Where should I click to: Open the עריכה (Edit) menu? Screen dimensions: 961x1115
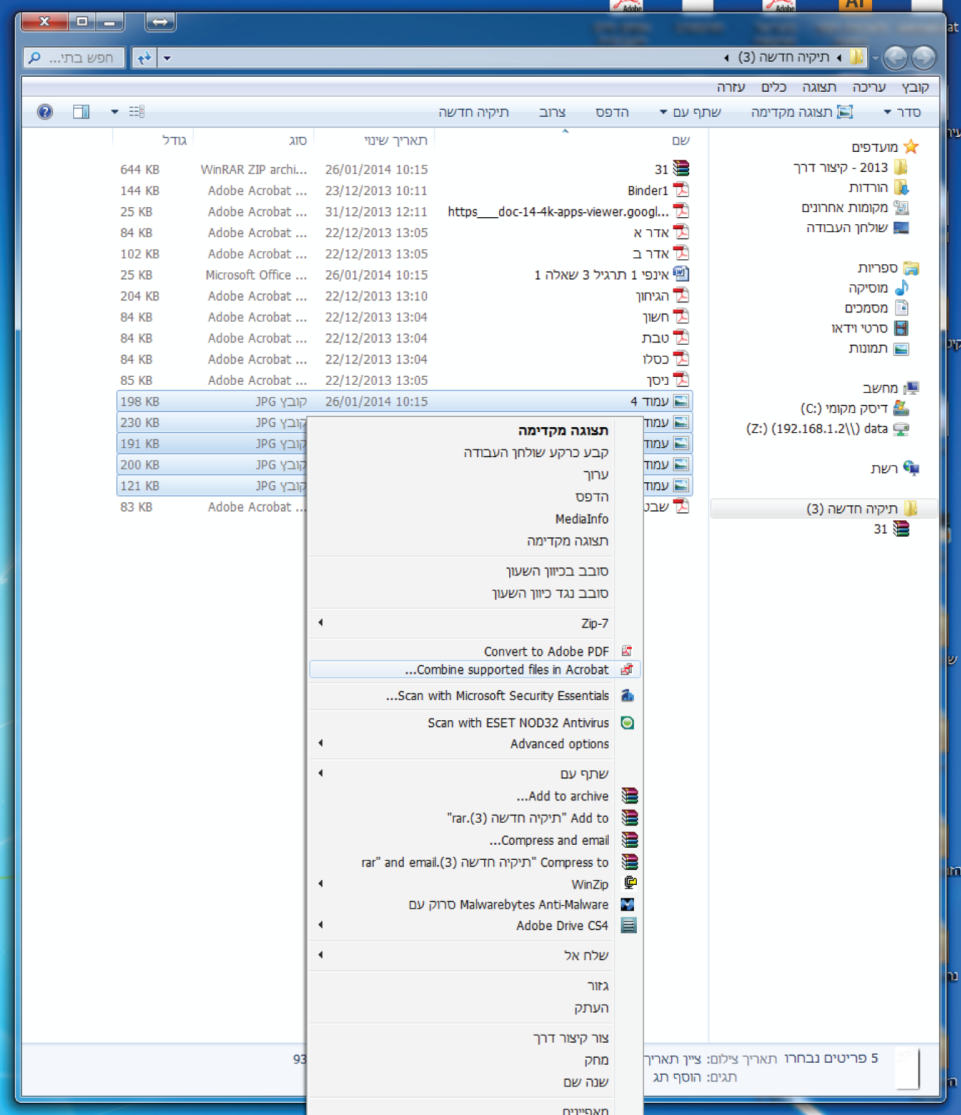869,87
